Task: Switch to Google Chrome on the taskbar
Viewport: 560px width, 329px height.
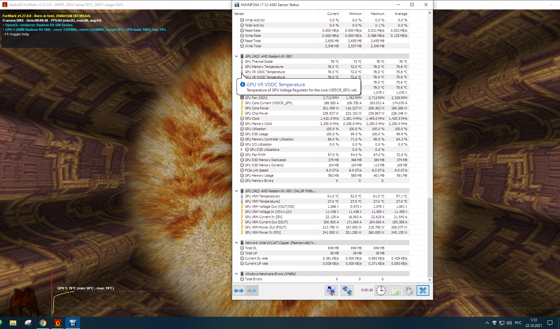Action: click(x=43, y=323)
